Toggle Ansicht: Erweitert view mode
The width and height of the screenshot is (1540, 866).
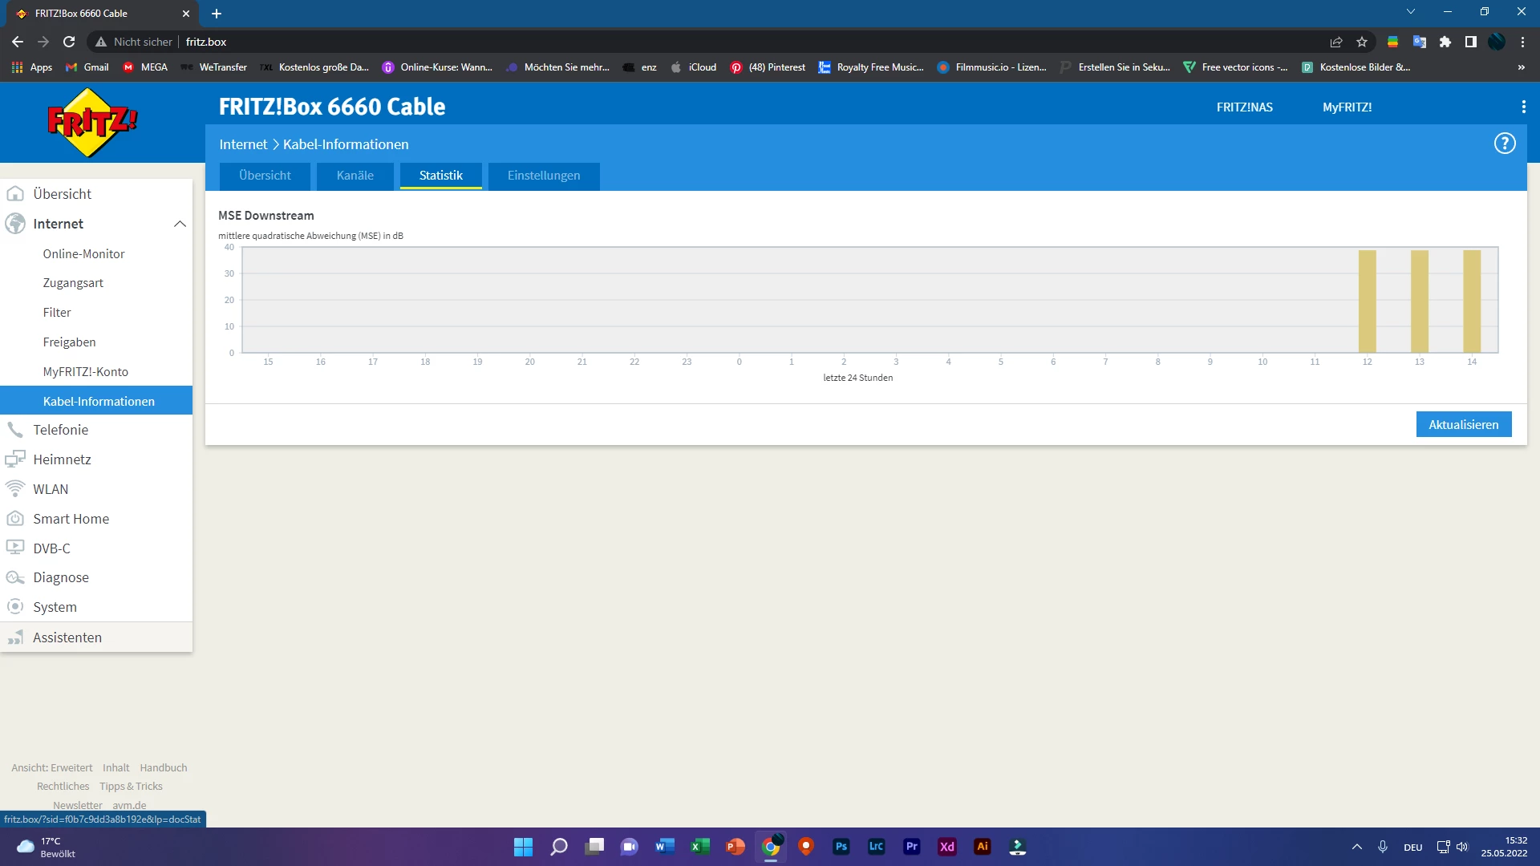[52, 767]
